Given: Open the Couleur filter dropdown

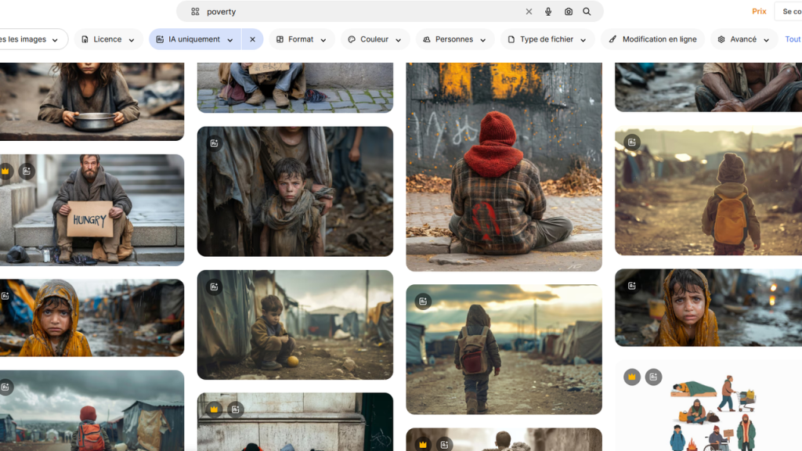Looking at the screenshot, I should 374,38.
